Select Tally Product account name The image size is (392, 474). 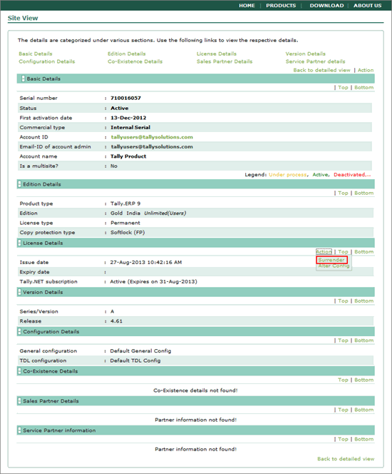coord(128,156)
